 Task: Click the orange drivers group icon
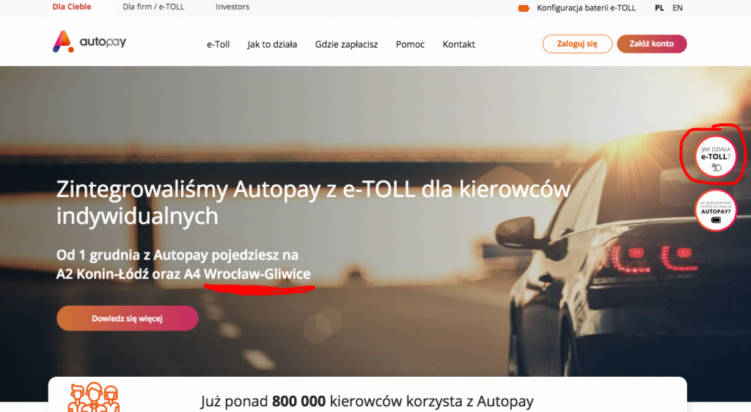pyautogui.click(x=94, y=397)
